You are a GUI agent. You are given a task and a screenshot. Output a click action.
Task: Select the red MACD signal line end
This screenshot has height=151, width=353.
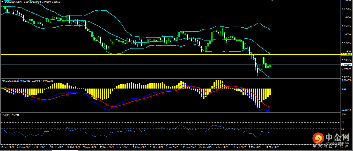[270, 107]
